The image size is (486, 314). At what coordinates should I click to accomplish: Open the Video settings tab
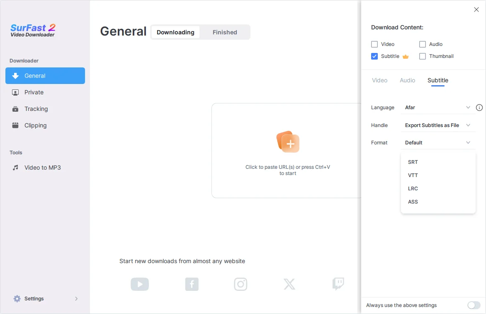click(x=379, y=80)
